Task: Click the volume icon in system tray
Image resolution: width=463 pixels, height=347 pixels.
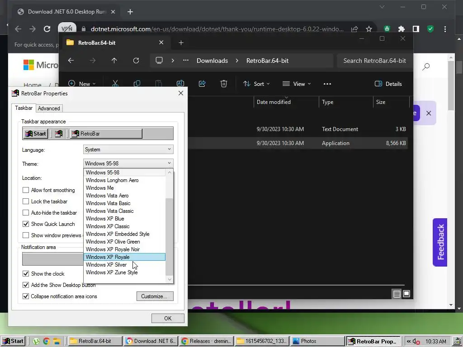Action: coord(416,342)
